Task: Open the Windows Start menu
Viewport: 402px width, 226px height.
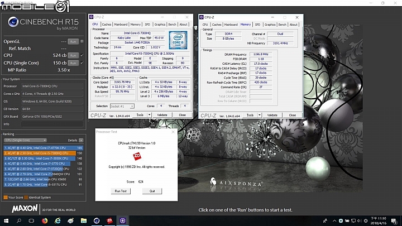Action: 6,220
